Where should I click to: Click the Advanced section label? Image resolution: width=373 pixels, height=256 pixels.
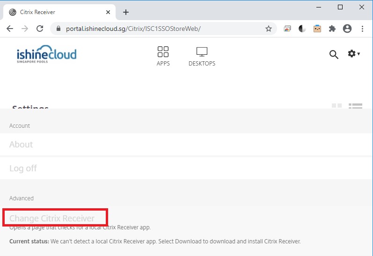[22, 198]
